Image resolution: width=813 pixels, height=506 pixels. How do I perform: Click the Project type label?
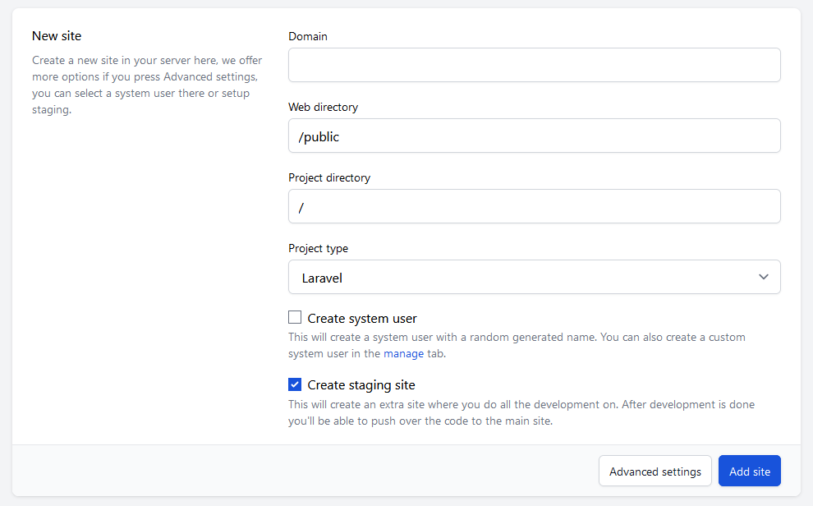(x=318, y=248)
